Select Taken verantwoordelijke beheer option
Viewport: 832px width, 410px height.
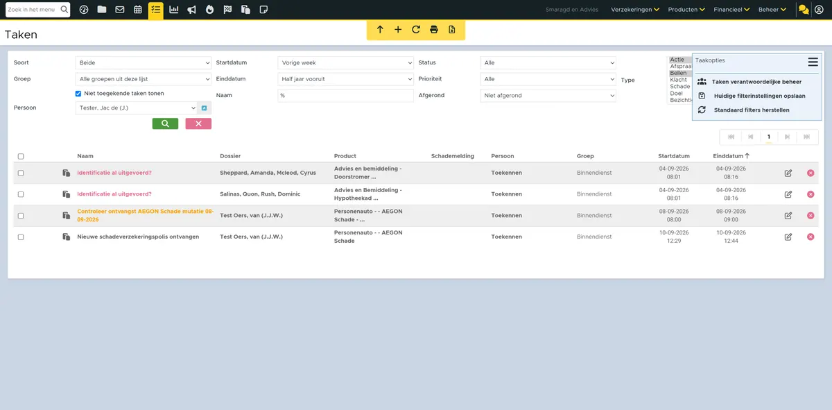pos(756,82)
